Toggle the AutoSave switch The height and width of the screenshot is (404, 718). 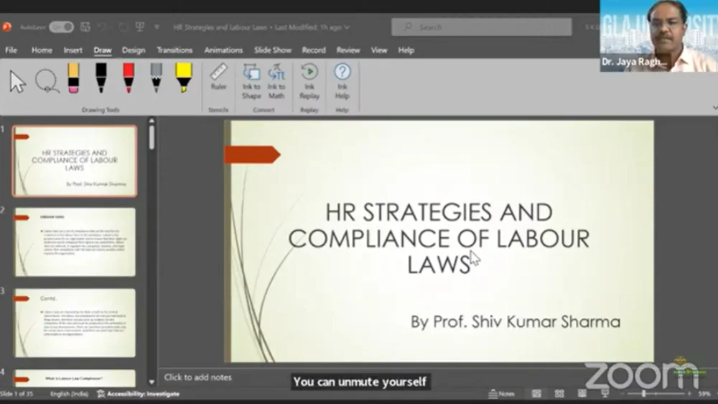click(x=61, y=27)
